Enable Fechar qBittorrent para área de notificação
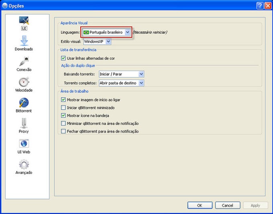 [x=63, y=131]
